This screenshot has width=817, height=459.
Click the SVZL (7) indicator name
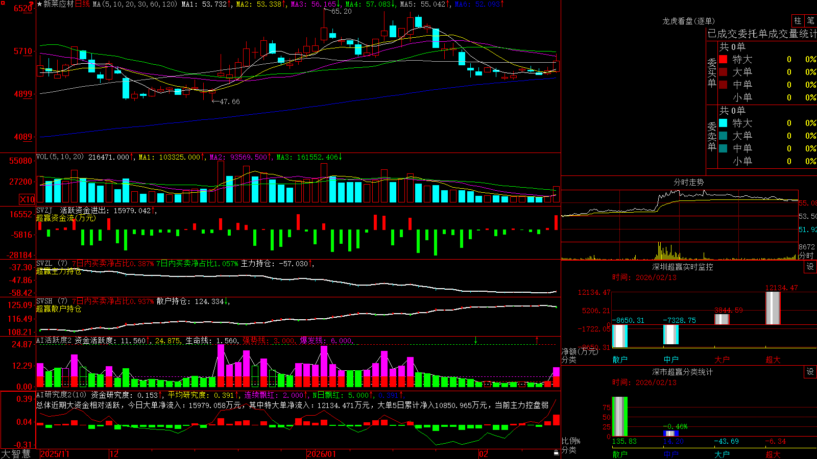click(52, 264)
